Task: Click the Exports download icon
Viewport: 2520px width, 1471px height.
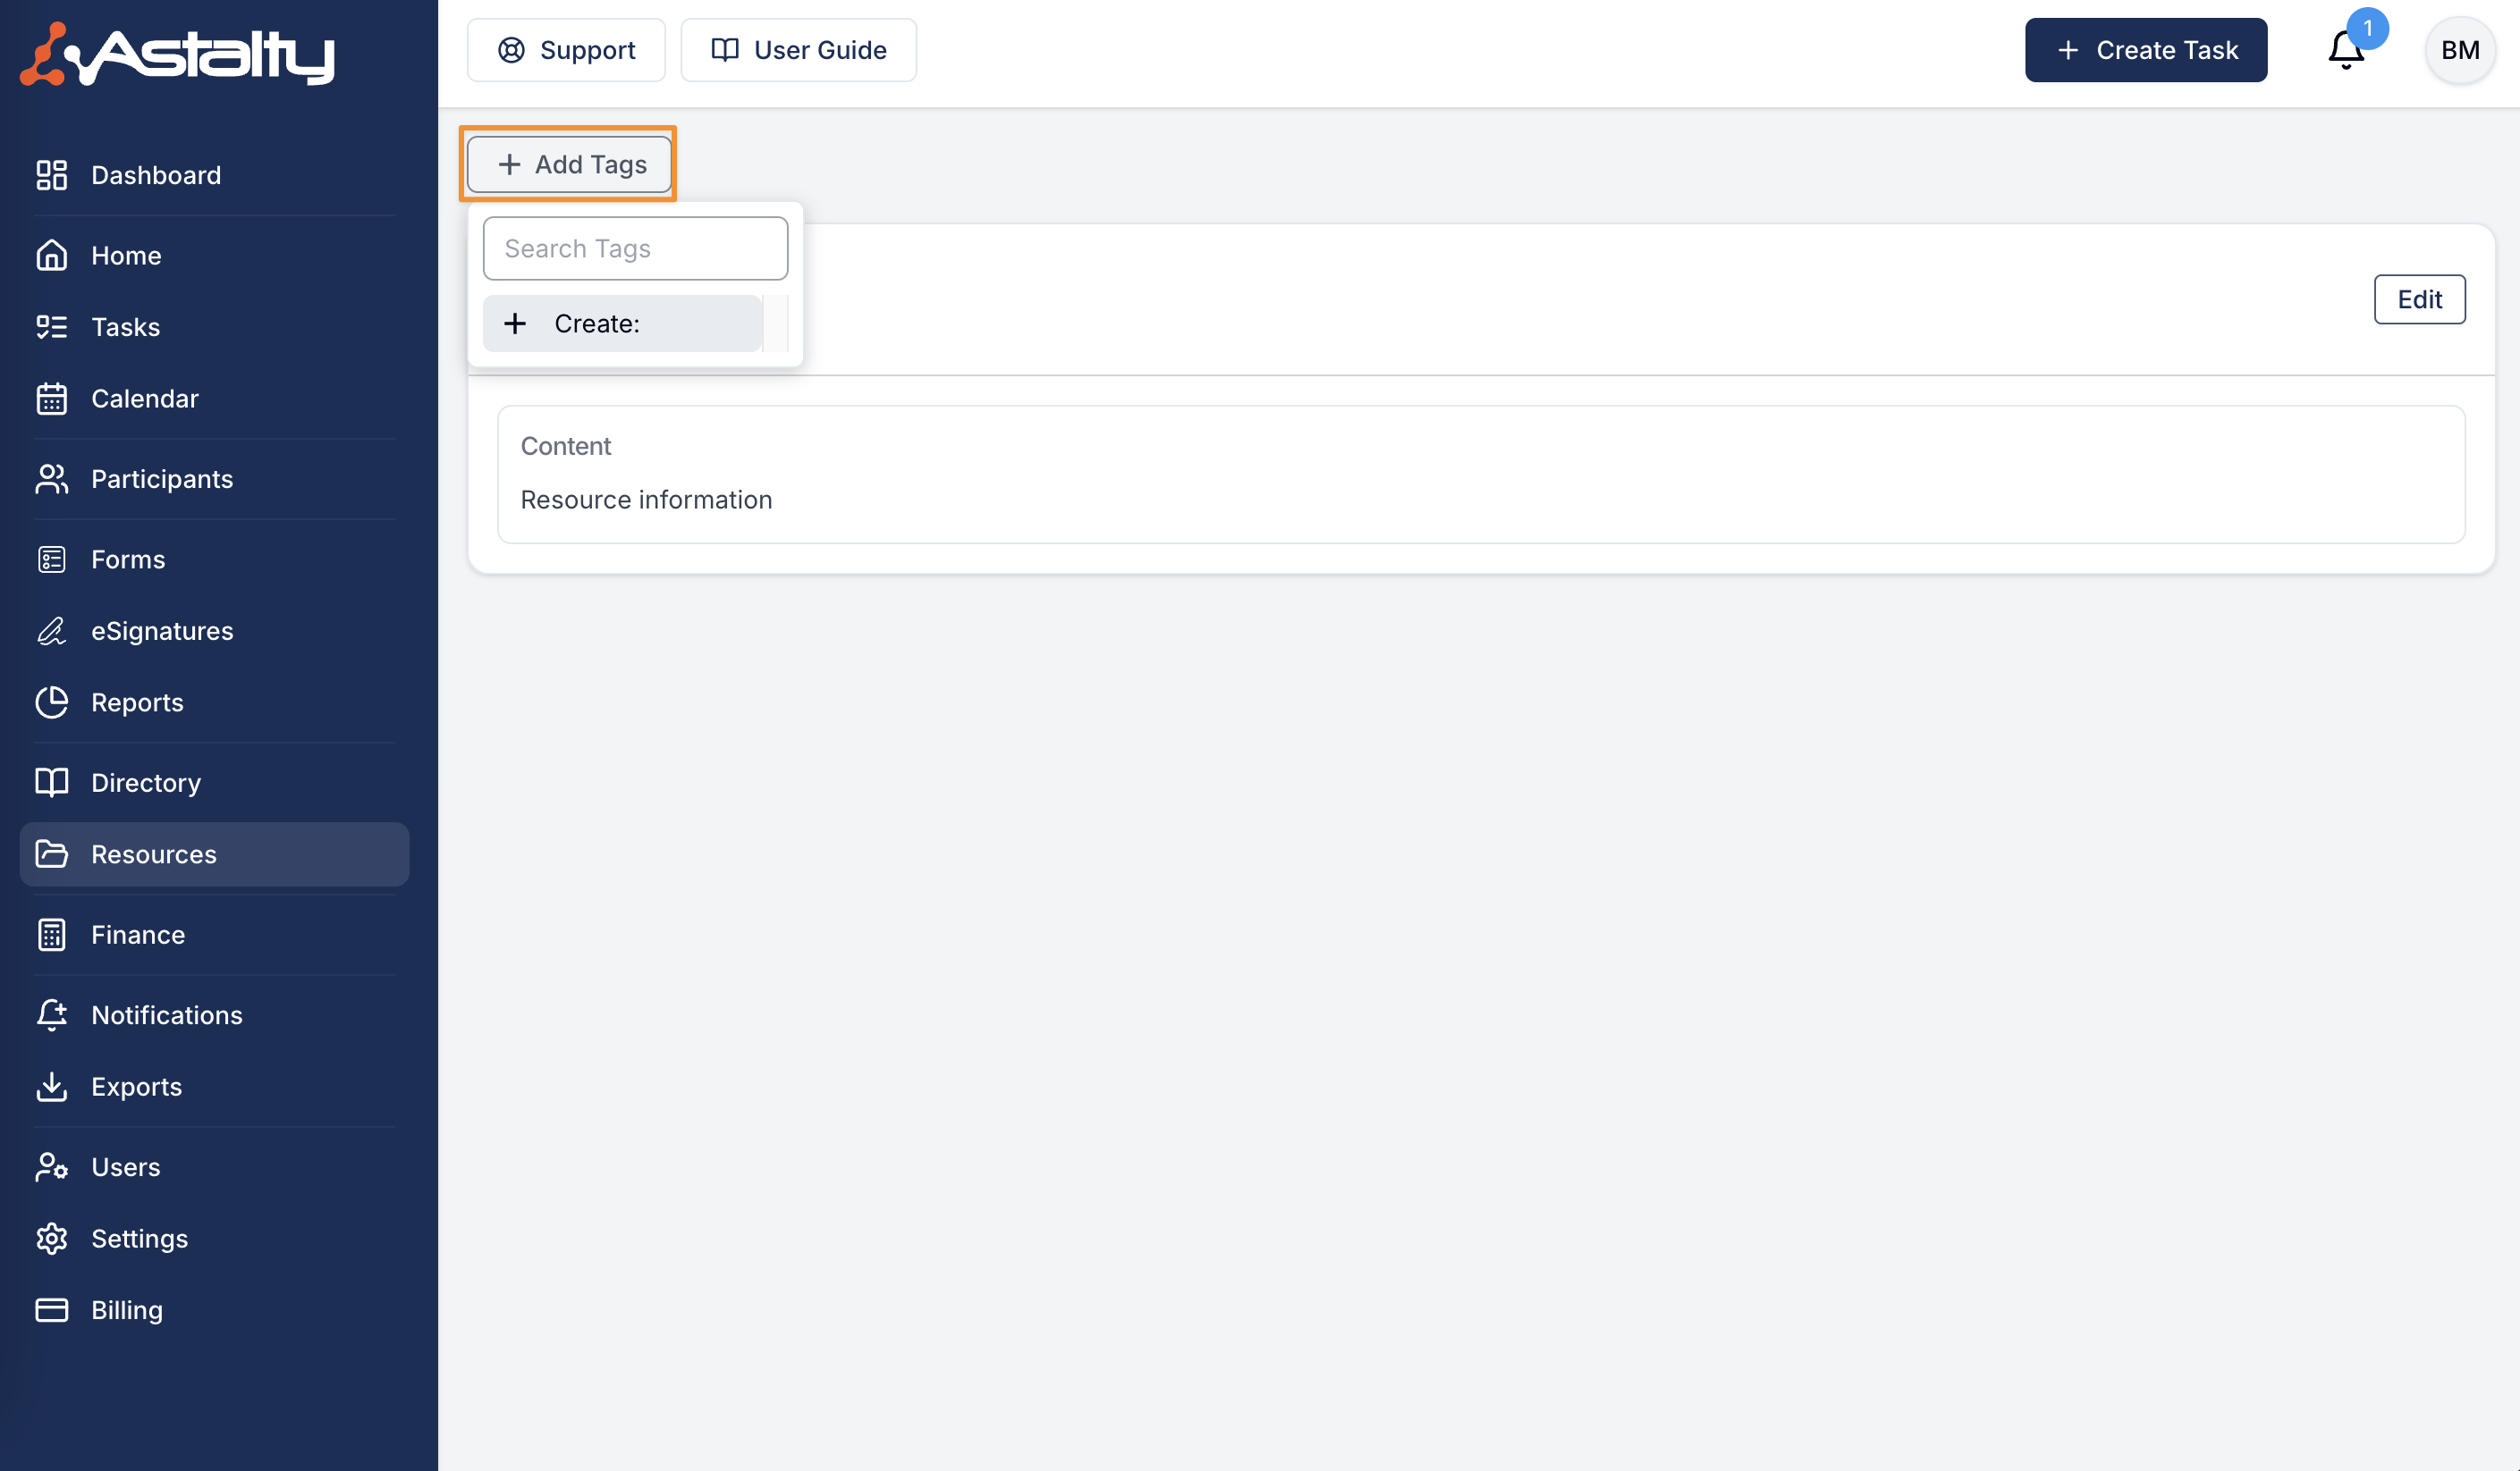Action: point(52,1086)
